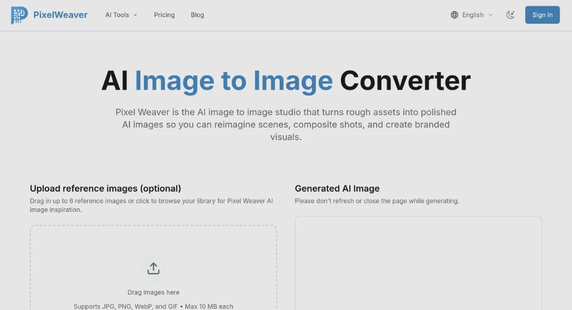Toggle dark mode with moon icon
572x310 pixels.
[510, 15]
